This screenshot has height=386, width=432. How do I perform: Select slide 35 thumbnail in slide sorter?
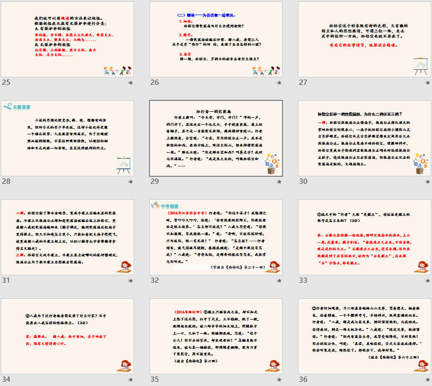[216, 336]
